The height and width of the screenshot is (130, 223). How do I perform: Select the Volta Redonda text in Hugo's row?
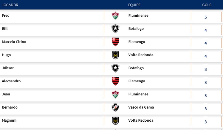140,55
